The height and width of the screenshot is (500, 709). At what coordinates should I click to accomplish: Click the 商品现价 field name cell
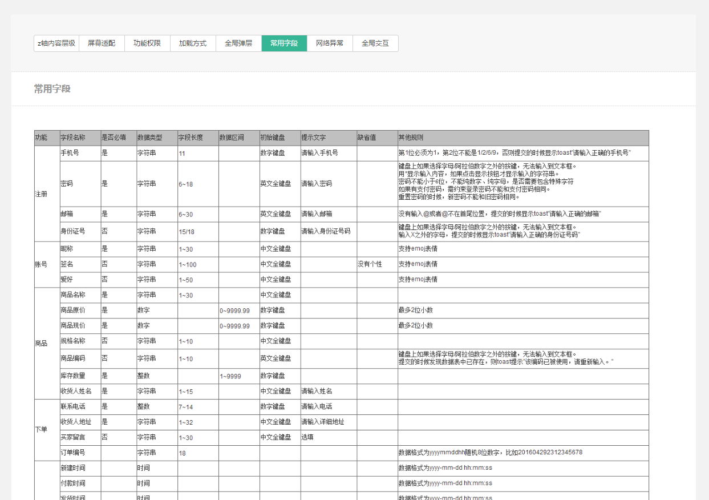80,326
